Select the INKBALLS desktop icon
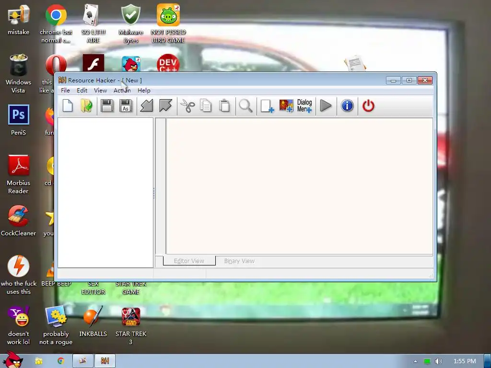The height and width of the screenshot is (368, 491). 93,322
